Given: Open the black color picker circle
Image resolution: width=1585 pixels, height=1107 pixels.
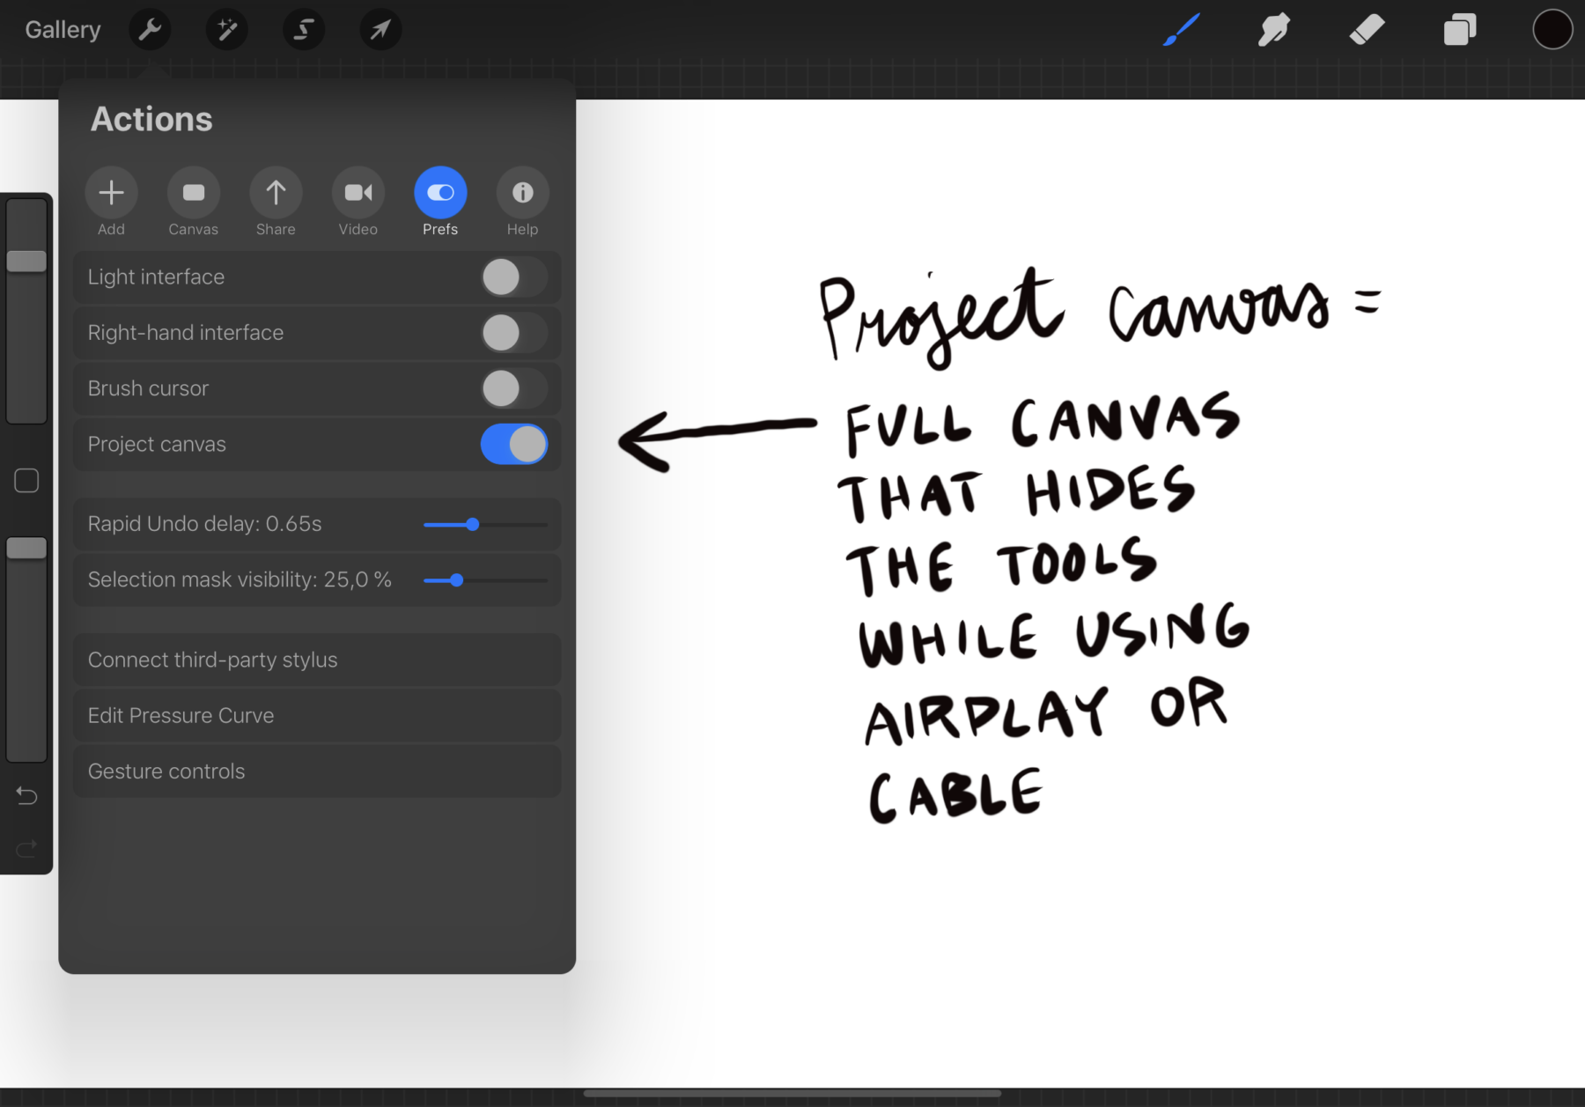Looking at the screenshot, I should 1552,30.
